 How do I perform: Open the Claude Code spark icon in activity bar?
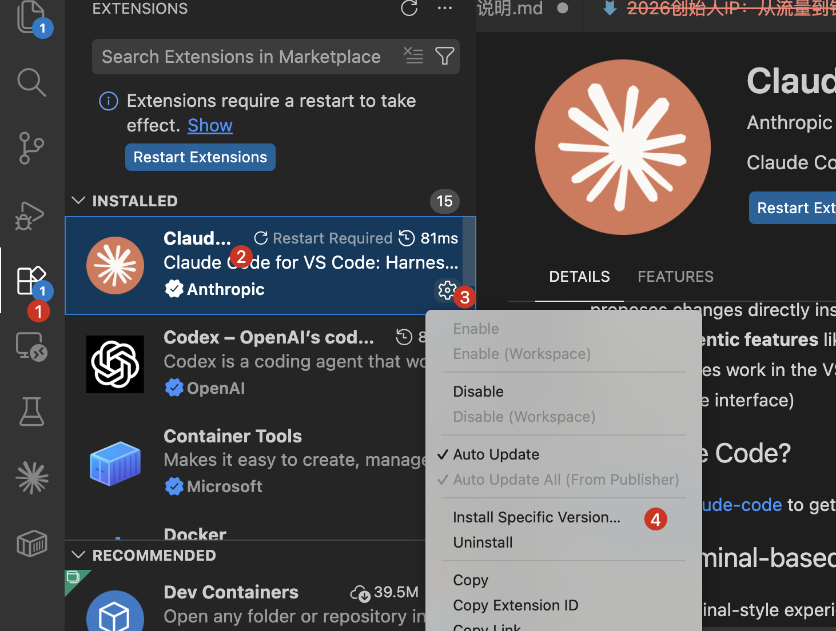(33, 477)
